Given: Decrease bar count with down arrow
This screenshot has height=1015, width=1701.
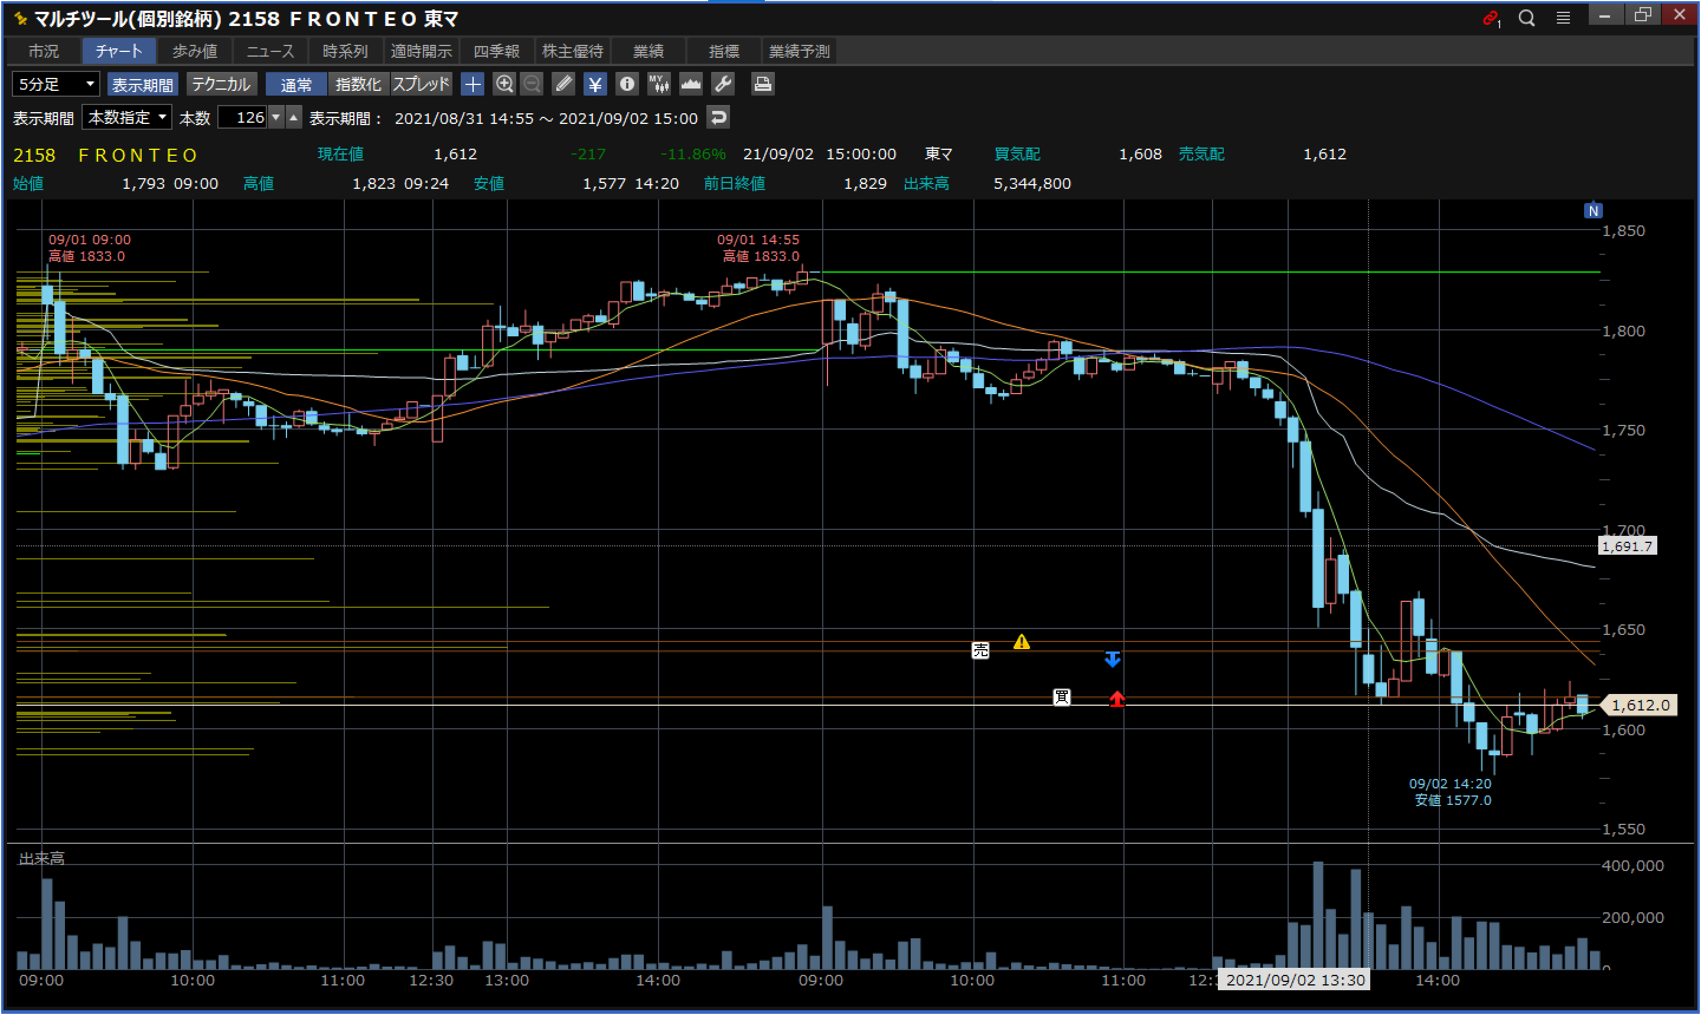Looking at the screenshot, I should (276, 117).
